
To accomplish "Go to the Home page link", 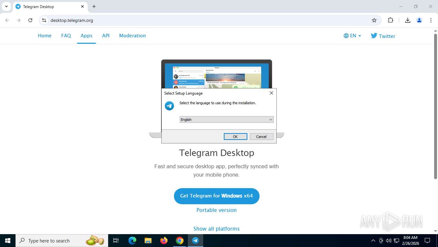I will click(x=45, y=36).
